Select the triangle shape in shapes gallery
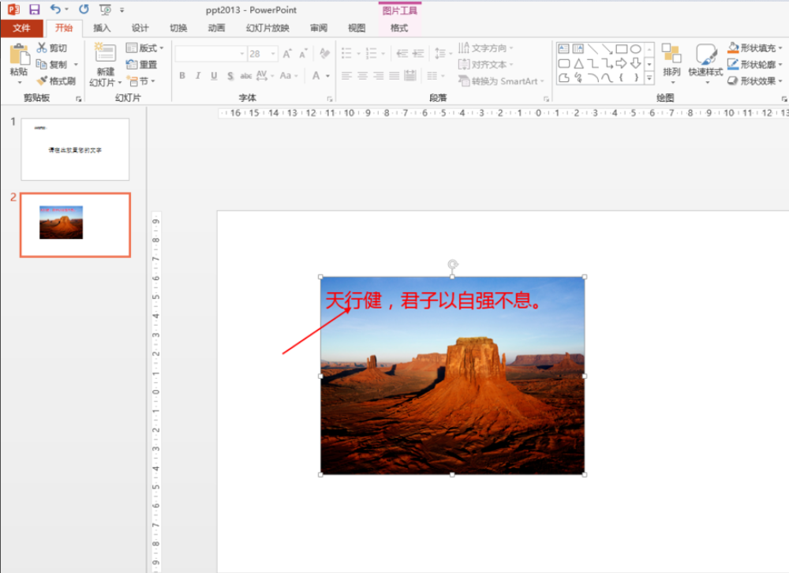This screenshot has height=573, width=789. 578,63
